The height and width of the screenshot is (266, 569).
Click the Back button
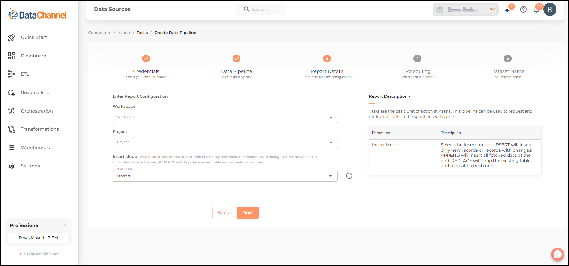[x=223, y=213]
